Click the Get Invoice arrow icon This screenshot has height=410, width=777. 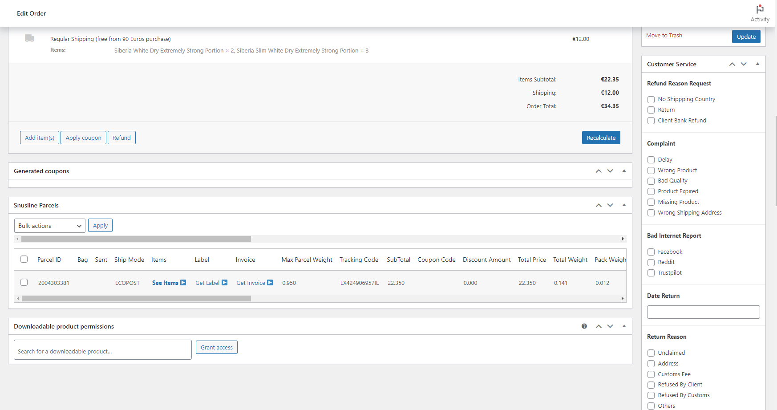(x=270, y=283)
